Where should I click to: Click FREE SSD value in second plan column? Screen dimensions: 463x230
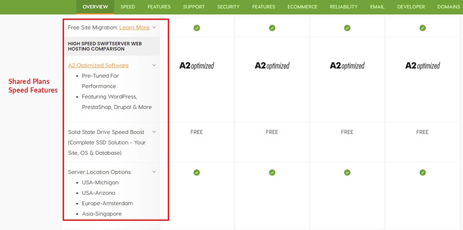coord(272,132)
